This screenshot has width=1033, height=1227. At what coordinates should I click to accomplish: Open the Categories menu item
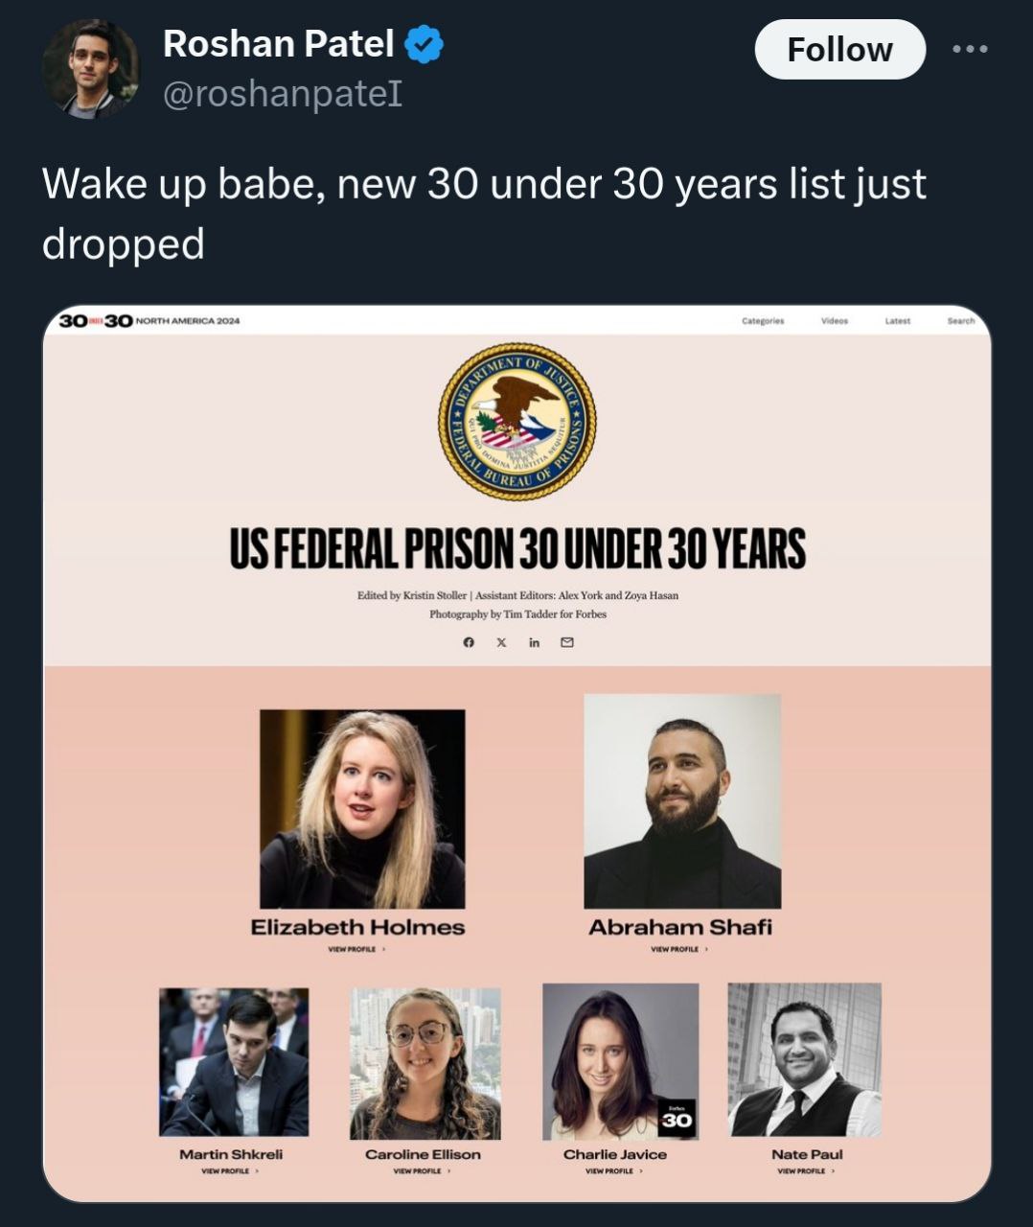[763, 321]
